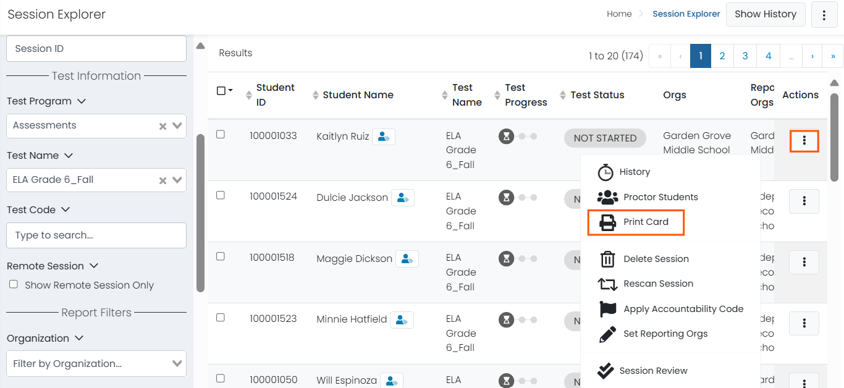Sort the table by Test Name
Image resolution: width=844 pixels, height=388 pixels.
445,95
